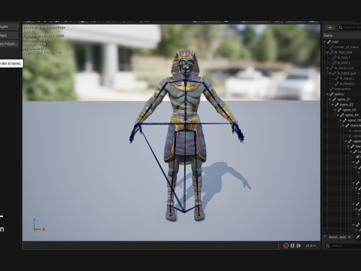361x271 pixels.
Task: Click the bone icon beside pelvis
Action: (332, 94)
